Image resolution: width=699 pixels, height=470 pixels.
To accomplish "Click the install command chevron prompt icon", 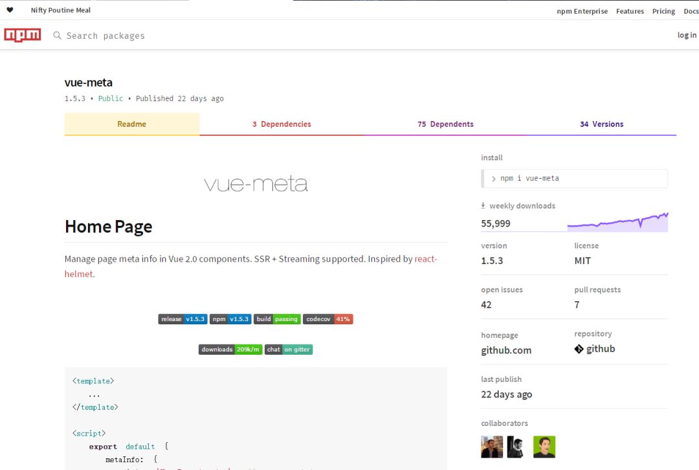I will 493,179.
